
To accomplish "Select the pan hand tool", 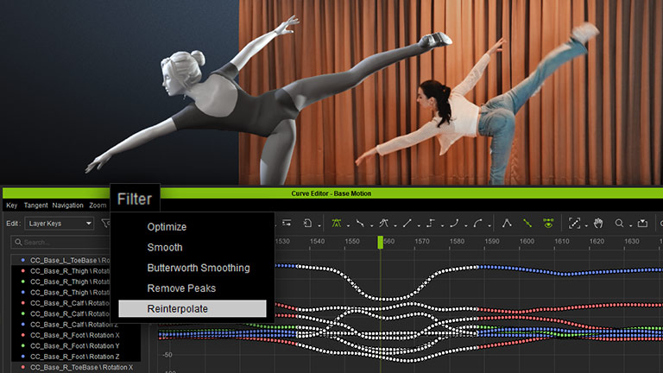I will pos(597,223).
